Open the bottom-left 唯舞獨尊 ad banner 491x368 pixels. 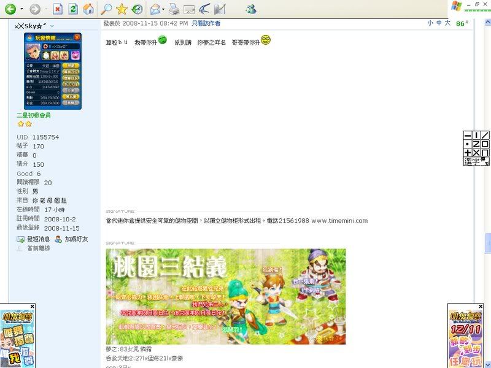point(18,339)
